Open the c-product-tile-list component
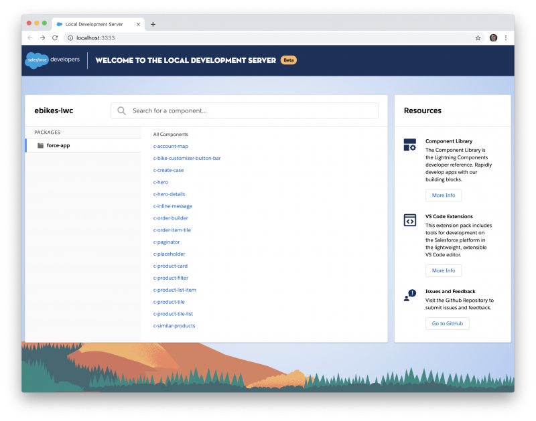The image size is (536, 421). [173, 314]
